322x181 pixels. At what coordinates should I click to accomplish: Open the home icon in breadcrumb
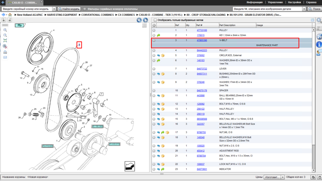[10, 15]
